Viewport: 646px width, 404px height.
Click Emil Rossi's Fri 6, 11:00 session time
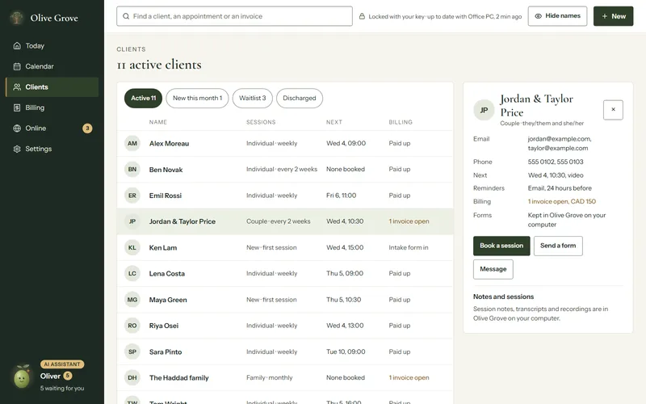[x=341, y=196]
